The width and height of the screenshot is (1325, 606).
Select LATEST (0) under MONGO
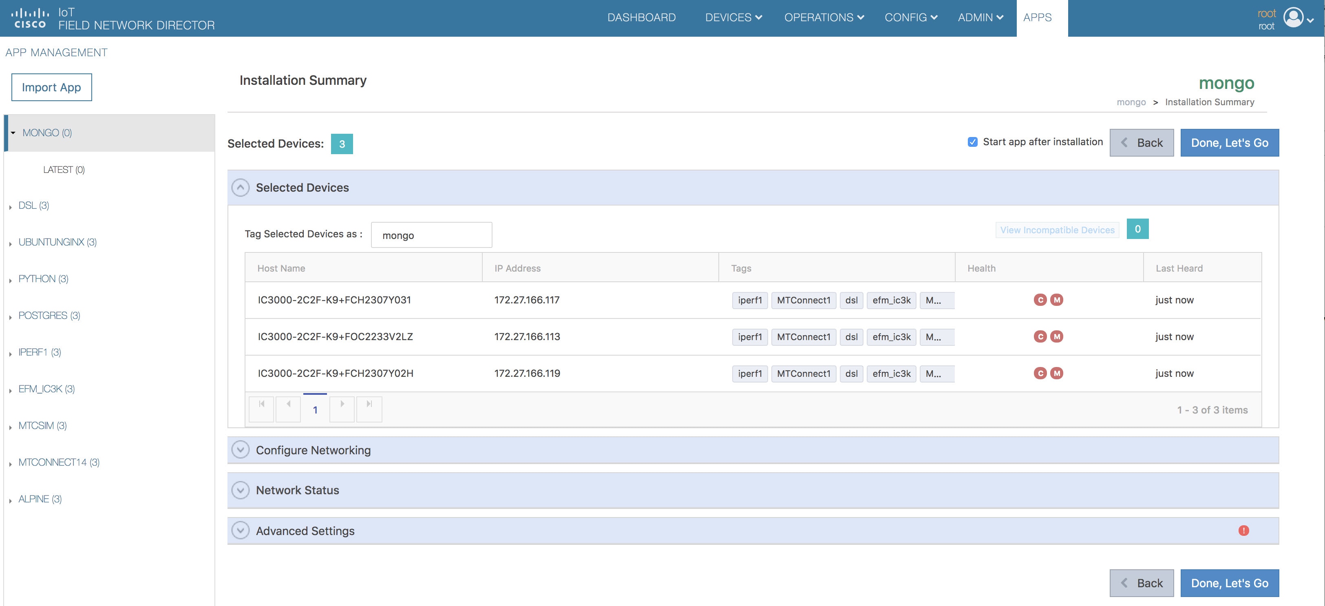pyautogui.click(x=64, y=170)
